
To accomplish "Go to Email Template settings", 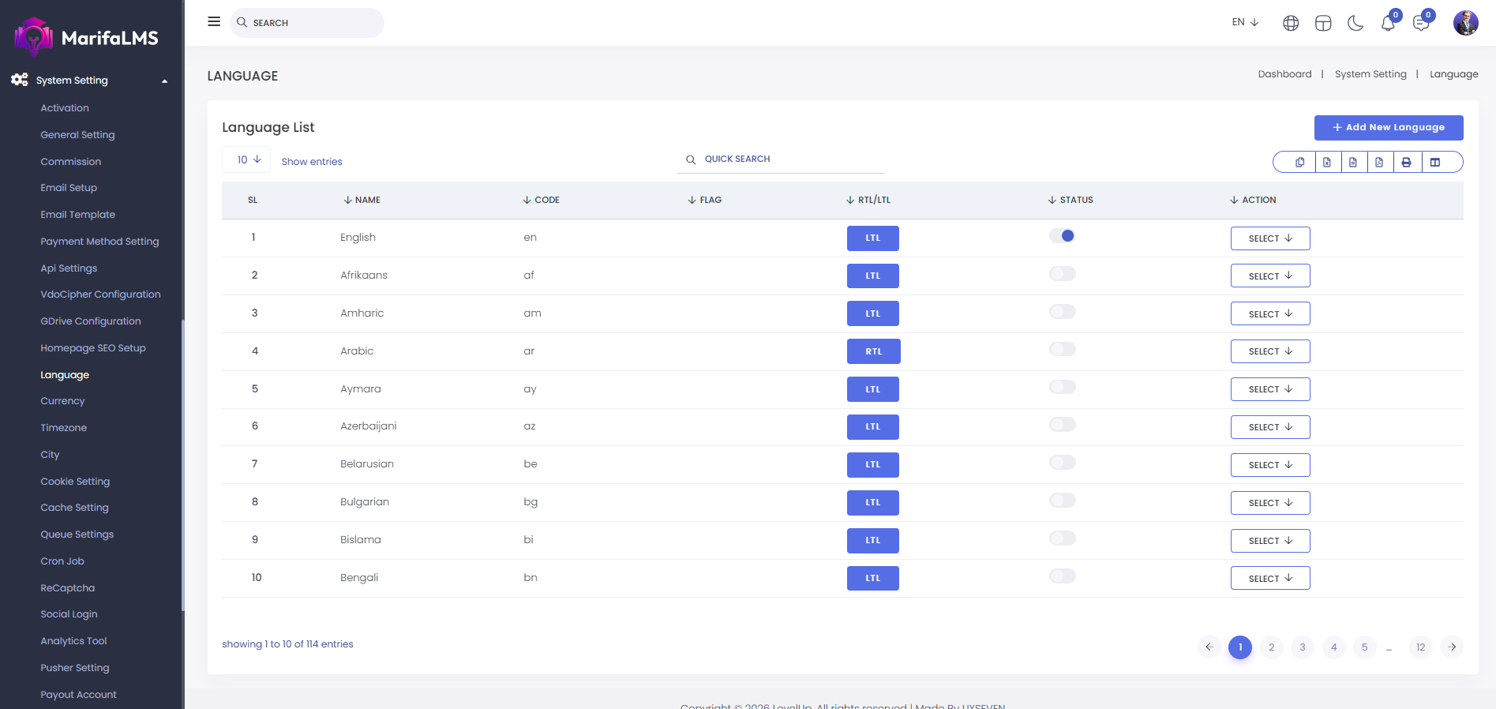I will pos(77,215).
